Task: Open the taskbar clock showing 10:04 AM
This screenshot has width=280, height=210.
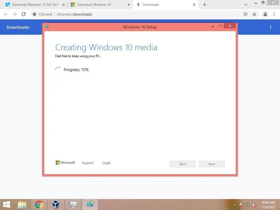Action: (x=268, y=205)
